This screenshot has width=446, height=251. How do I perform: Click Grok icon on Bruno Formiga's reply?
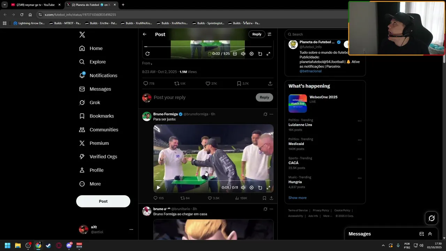point(265,114)
